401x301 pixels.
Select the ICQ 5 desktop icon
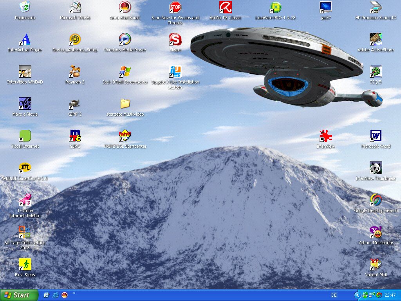click(x=376, y=71)
